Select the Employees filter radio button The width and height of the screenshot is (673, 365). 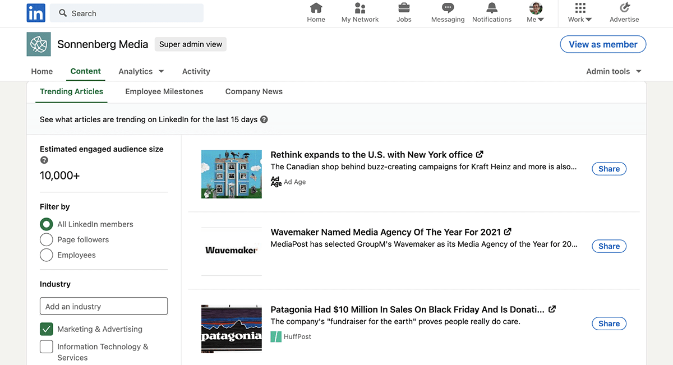point(47,255)
